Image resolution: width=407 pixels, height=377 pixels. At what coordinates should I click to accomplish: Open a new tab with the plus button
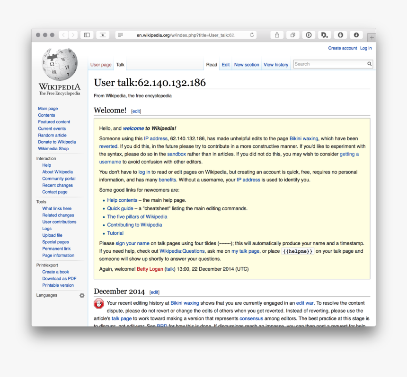[x=372, y=37]
